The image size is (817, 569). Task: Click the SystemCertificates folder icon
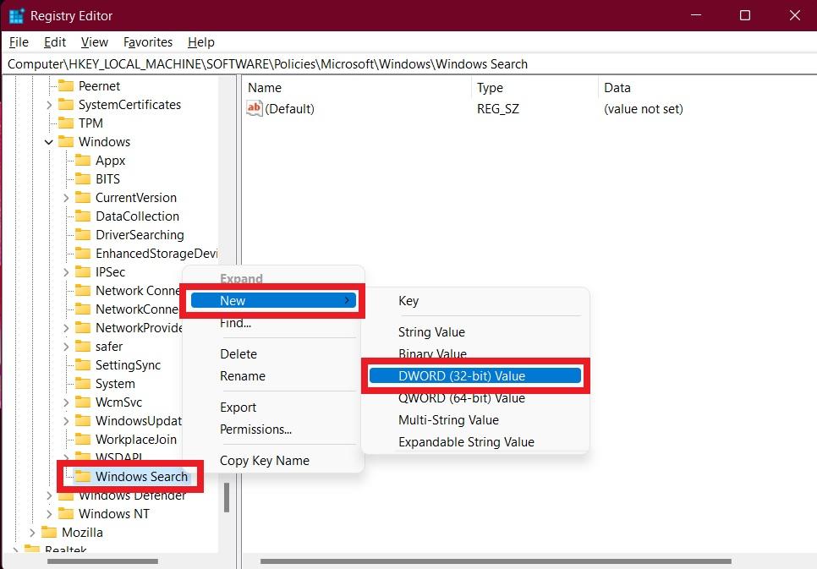(66, 104)
